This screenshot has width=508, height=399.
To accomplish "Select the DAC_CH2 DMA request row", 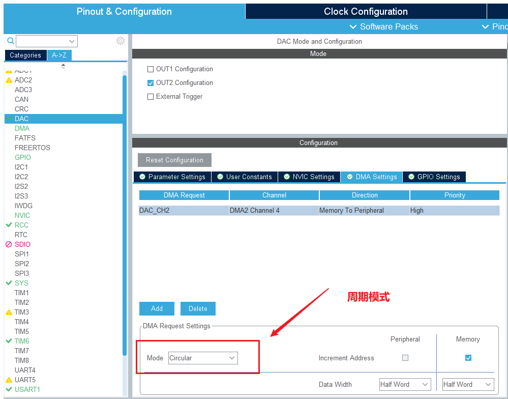I will tap(319, 210).
